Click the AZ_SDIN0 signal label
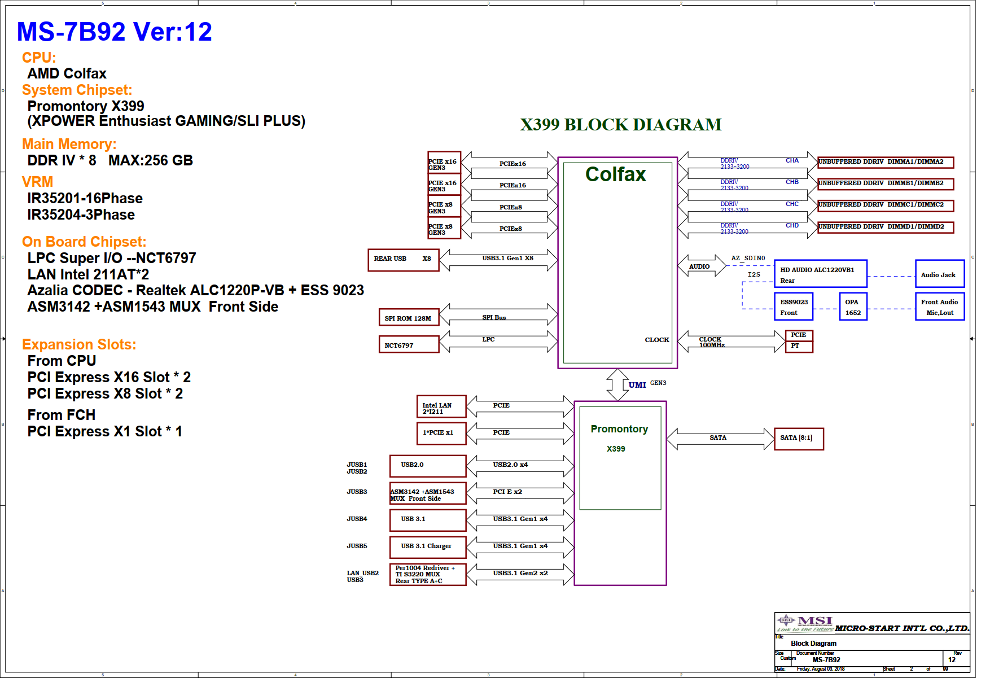The image size is (990, 700). [x=748, y=258]
